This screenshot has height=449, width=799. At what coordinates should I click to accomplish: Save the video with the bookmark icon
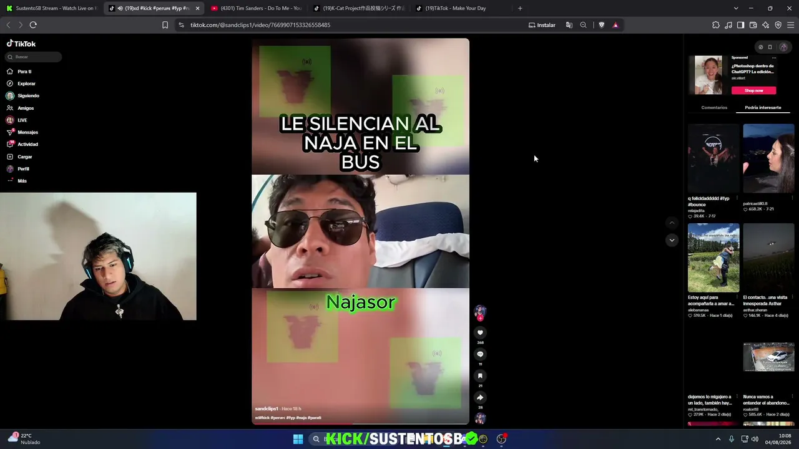tap(480, 375)
